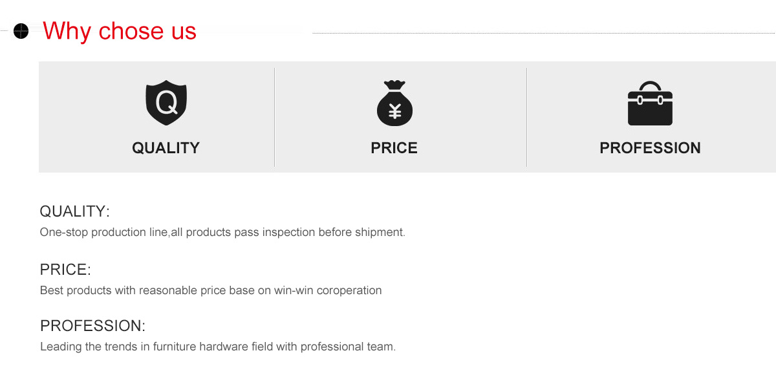Image resolution: width=776 pixels, height=386 pixels.
Task: Click the 'QUALITY:' section heading
Action: tap(75, 211)
